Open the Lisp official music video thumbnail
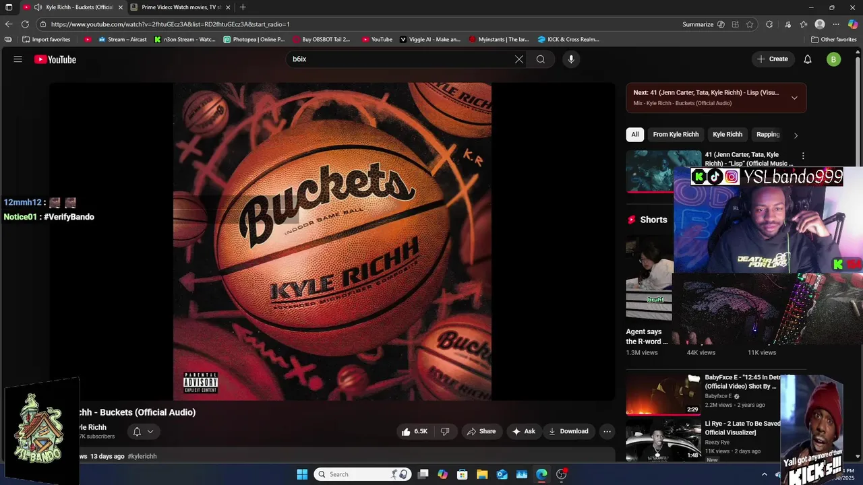Viewport: 863px width, 485px height. coord(649,171)
